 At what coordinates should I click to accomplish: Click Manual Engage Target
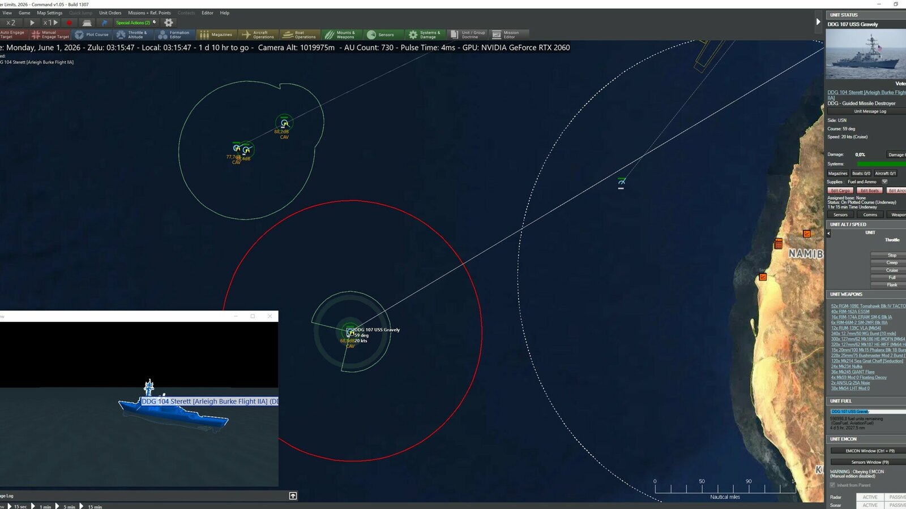pyautogui.click(x=50, y=34)
